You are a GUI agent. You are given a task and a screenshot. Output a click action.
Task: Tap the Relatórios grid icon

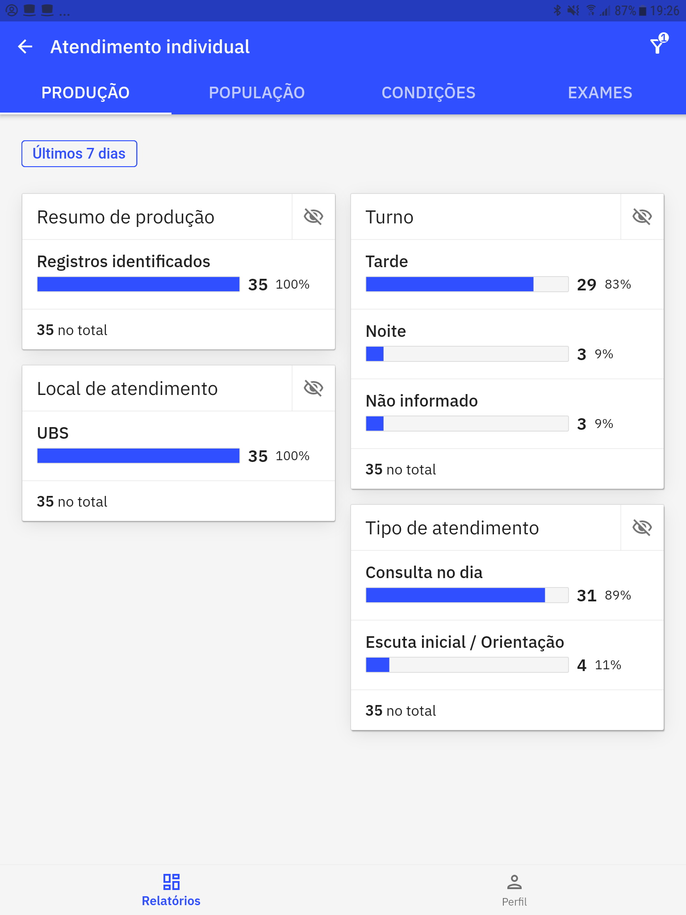[171, 881]
